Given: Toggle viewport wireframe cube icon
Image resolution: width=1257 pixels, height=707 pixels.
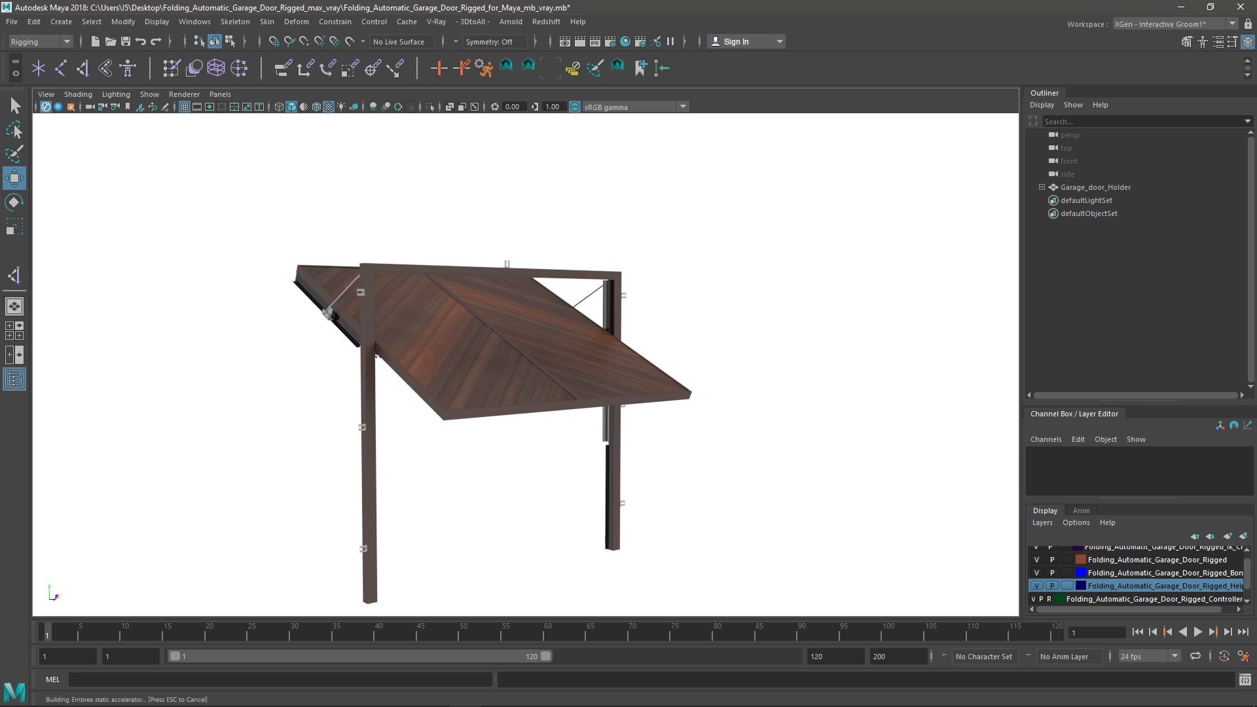Looking at the screenshot, I should point(279,107).
